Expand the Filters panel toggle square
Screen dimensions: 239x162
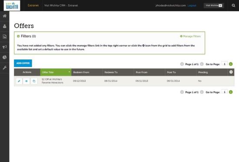(x=18, y=36)
